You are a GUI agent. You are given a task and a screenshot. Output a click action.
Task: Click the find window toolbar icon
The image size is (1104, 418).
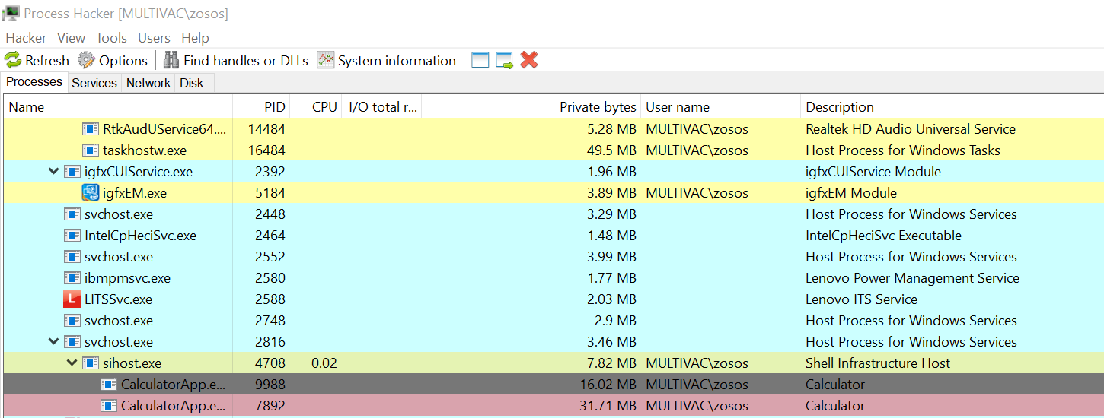tap(480, 60)
